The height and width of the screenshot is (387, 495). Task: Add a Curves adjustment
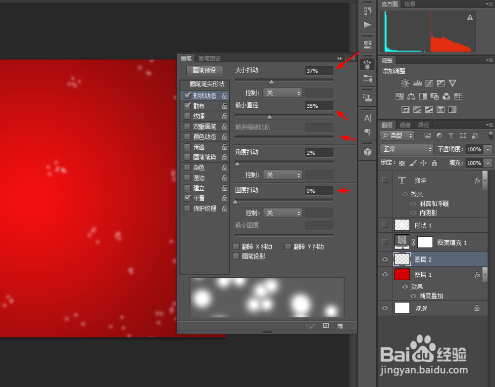(x=429, y=83)
